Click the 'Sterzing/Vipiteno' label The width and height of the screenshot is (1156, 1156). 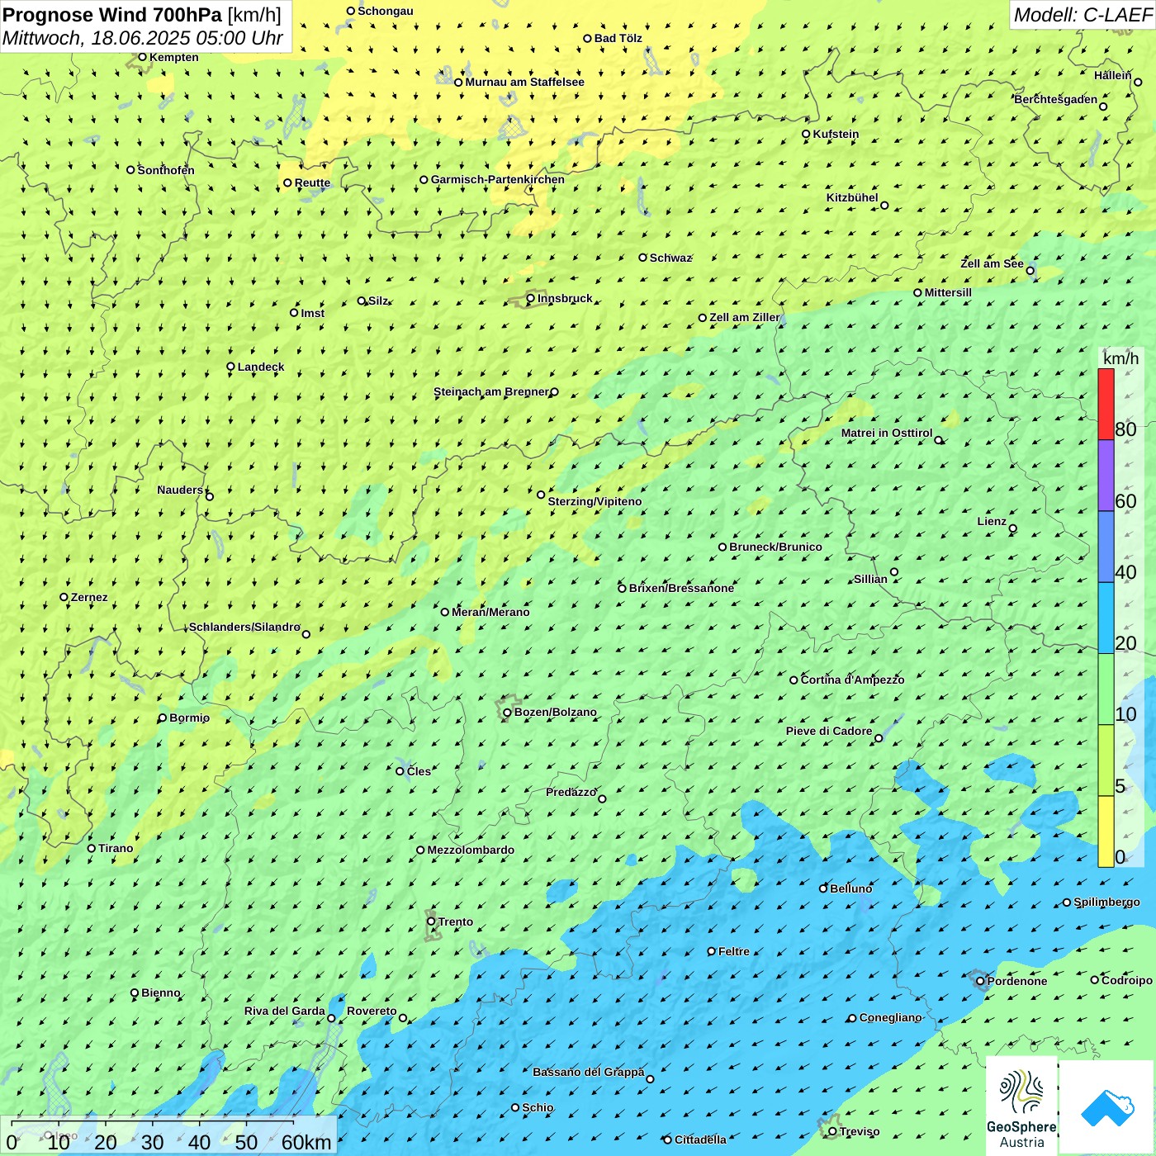pyautogui.click(x=595, y=501)
